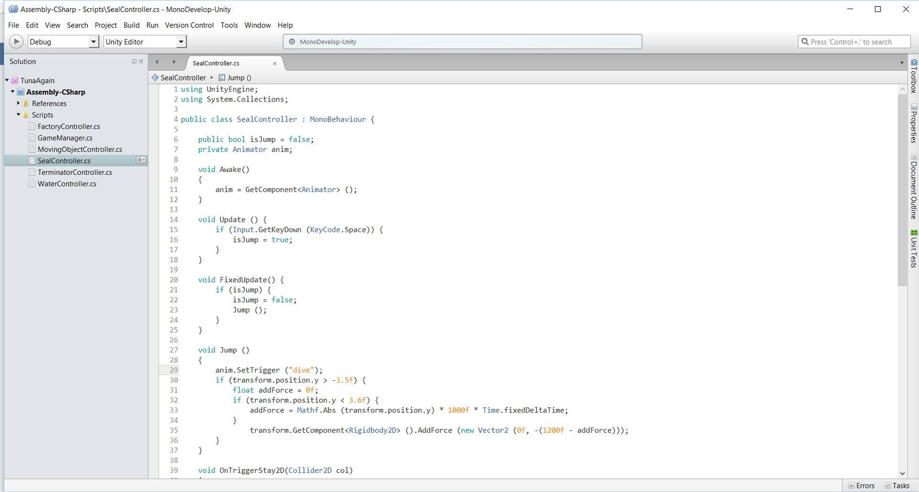Select FactoryController.cs in solution tree

tap(69, 126)
